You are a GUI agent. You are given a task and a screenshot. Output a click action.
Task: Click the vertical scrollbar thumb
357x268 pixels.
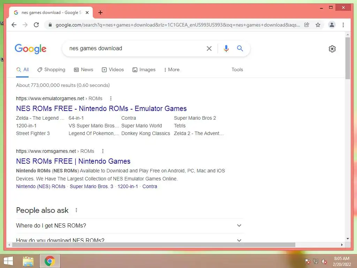(348, 58)
